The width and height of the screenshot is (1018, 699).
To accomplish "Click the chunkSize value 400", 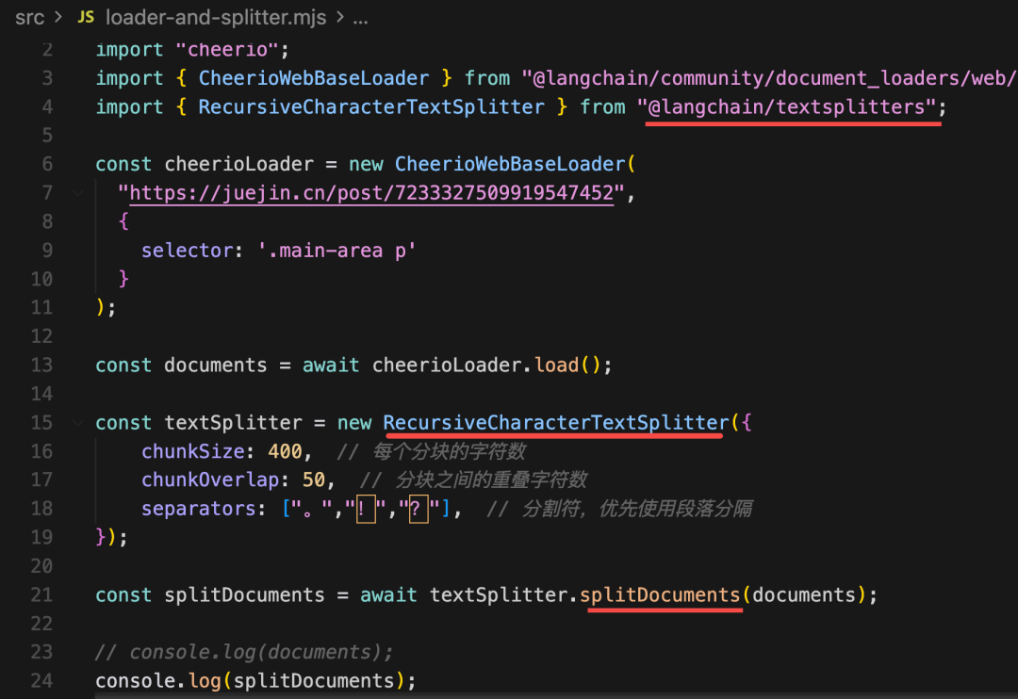I will (285, 451).
